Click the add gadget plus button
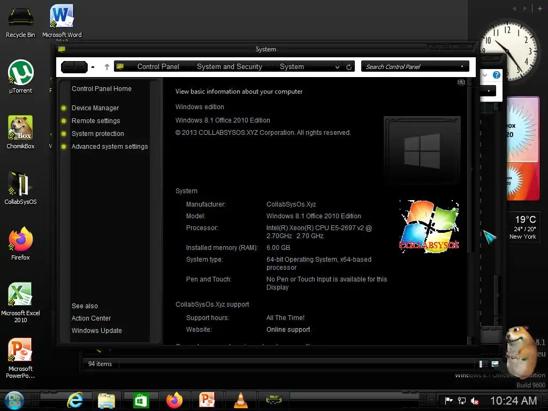This screenshot has height=411, width=548. pyautogui.click(x=540, y=9)
